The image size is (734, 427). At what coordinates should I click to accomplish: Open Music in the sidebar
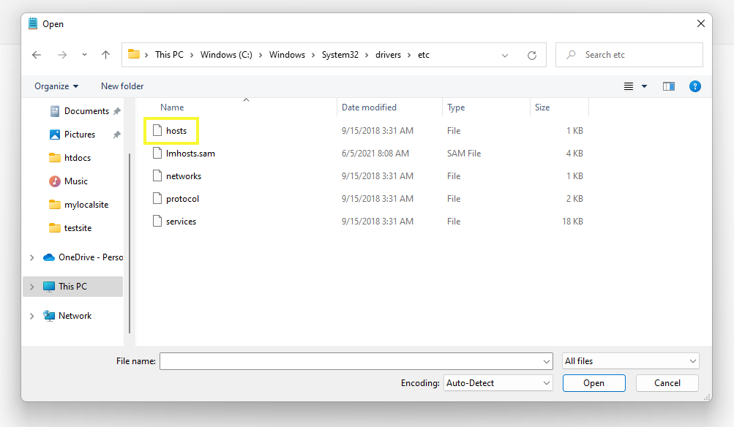pos(76,181)
